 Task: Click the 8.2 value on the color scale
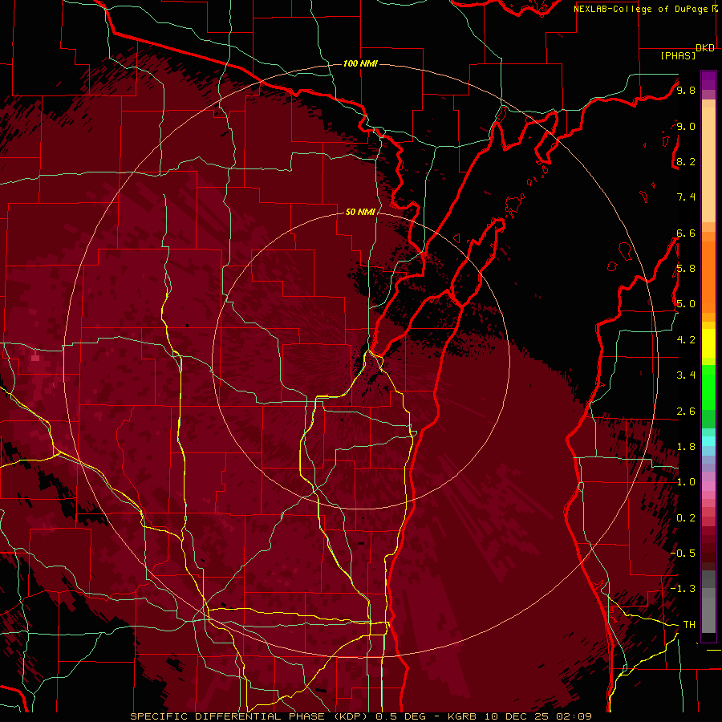coord(686,161)
